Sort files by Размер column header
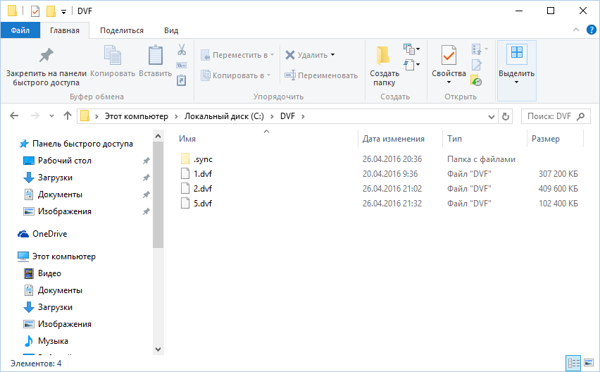 point(546,139)
